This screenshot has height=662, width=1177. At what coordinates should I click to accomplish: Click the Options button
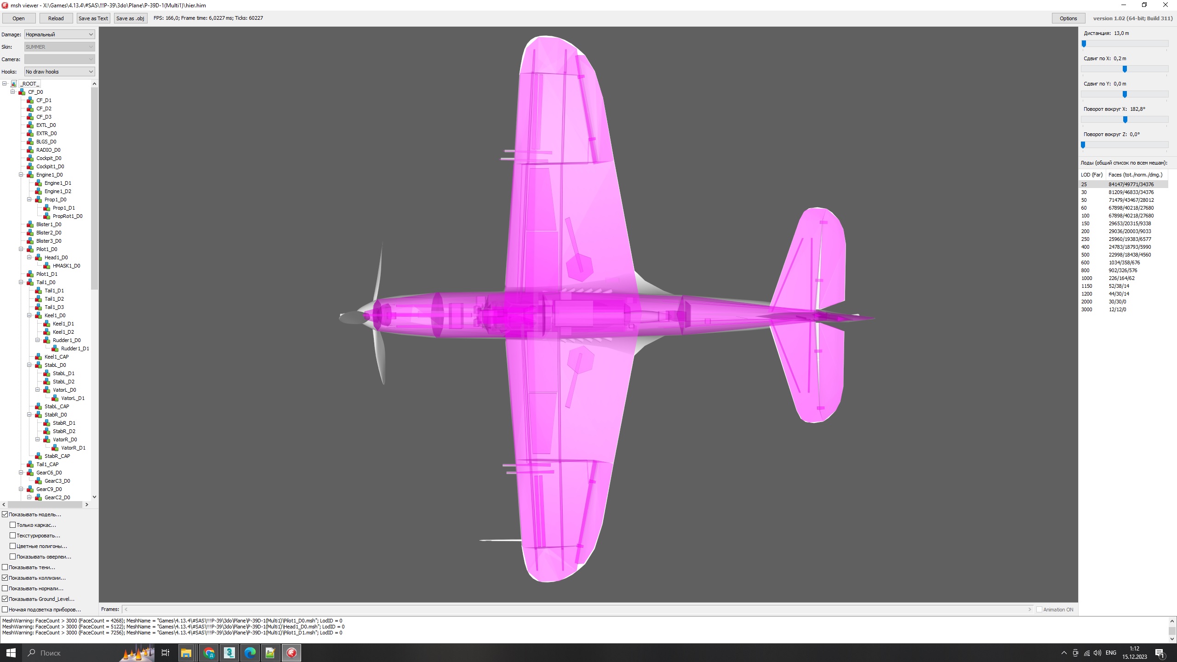pyautogui.click(x=1068, y=18)
